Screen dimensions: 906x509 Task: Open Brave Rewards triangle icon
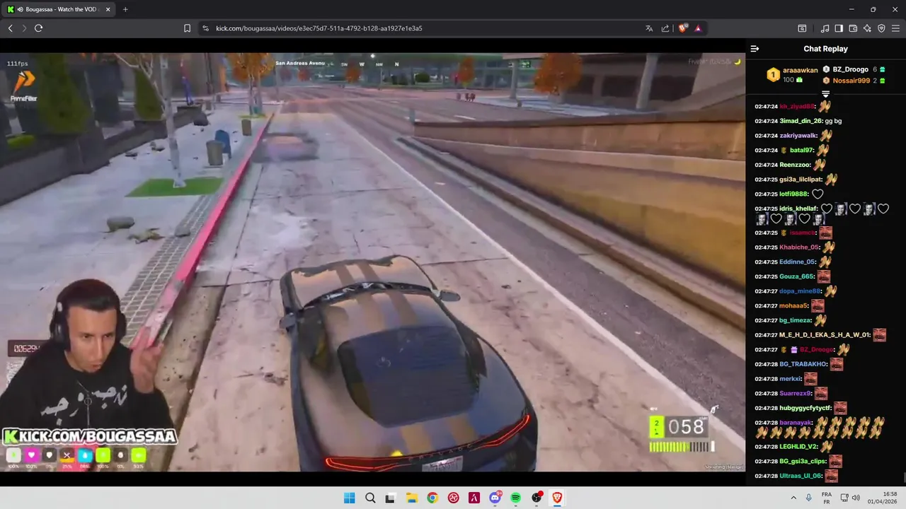pos(698,28)
